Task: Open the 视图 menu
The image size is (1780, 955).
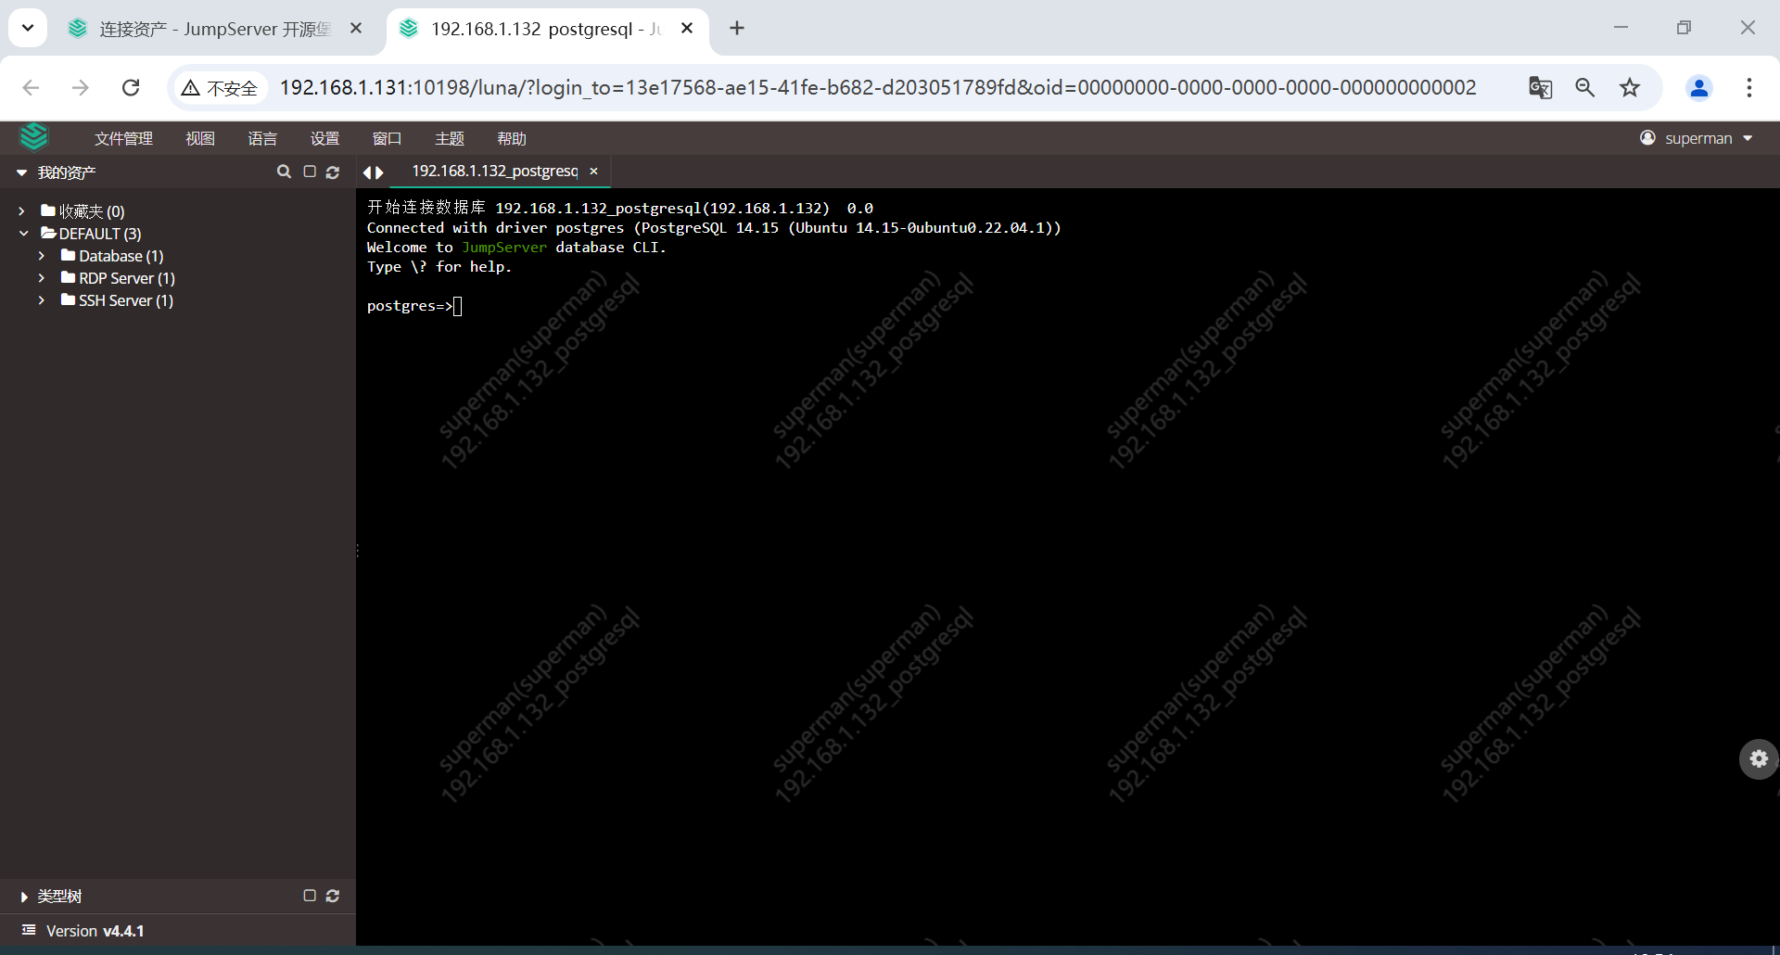Action: (200, 138)
